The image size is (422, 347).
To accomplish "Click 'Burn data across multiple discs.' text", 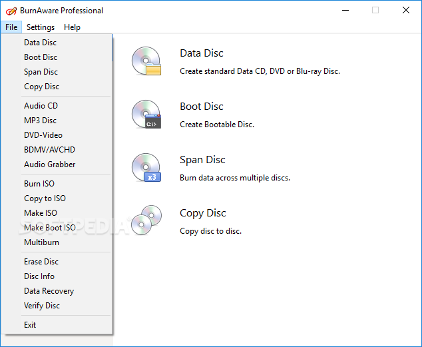I will (x=235, y=178).
